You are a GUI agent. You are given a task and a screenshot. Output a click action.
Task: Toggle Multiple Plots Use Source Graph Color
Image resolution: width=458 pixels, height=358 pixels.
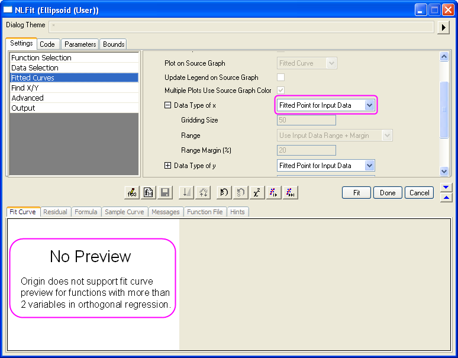(281, 91)
